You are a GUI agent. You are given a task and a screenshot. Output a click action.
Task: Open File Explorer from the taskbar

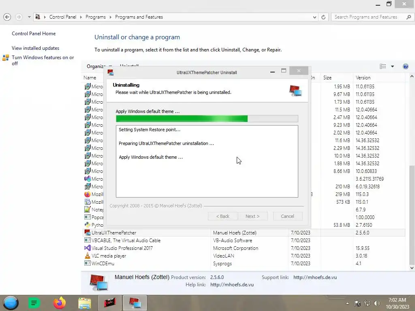(84, 303)
